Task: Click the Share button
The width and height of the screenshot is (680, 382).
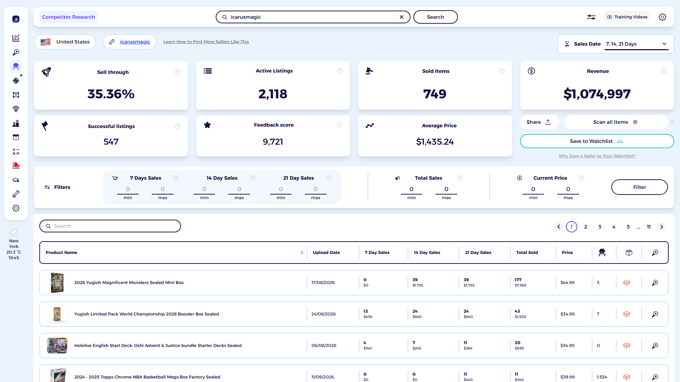Action: (x=539, y=122)
